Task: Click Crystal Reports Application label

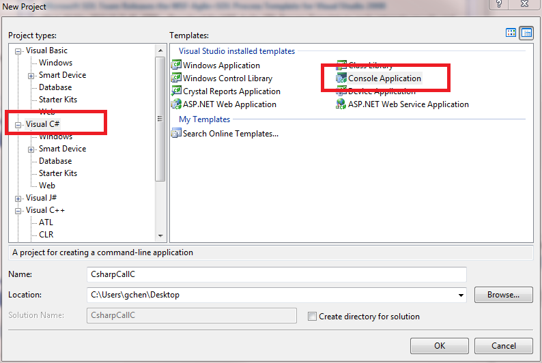Action: coord(231,91)
